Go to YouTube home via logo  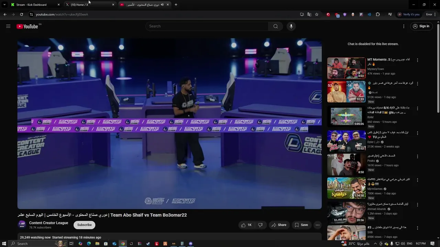(27, 26)
